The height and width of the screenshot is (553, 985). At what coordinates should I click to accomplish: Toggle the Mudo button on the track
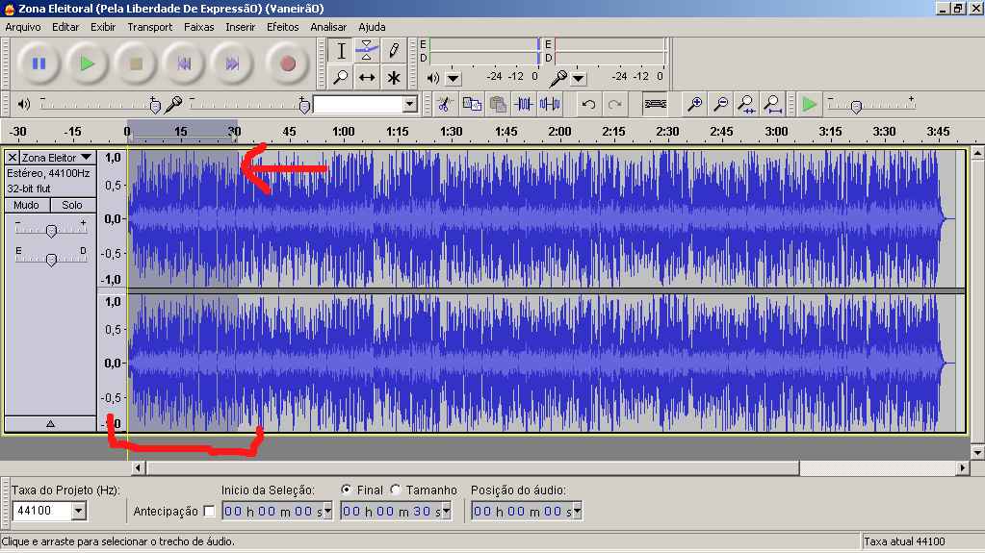point(26,205)
